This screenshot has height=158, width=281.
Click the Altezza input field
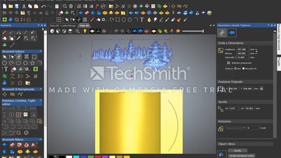point(243,54)
